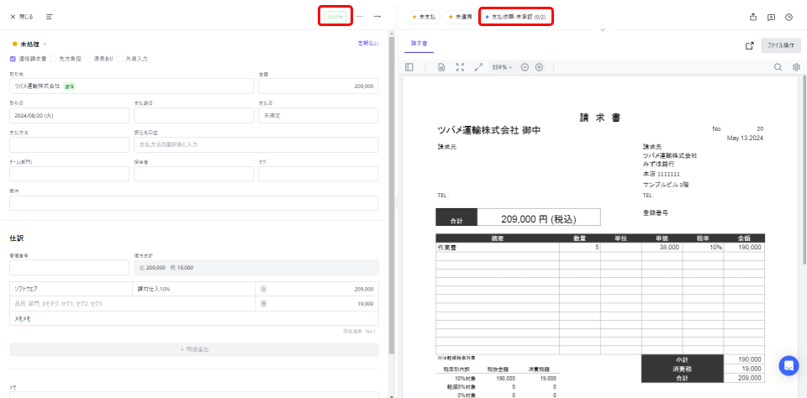Click the 課対仕入10% tax category cell
Screen dimensions: 807x398
(x=193, y=289)
